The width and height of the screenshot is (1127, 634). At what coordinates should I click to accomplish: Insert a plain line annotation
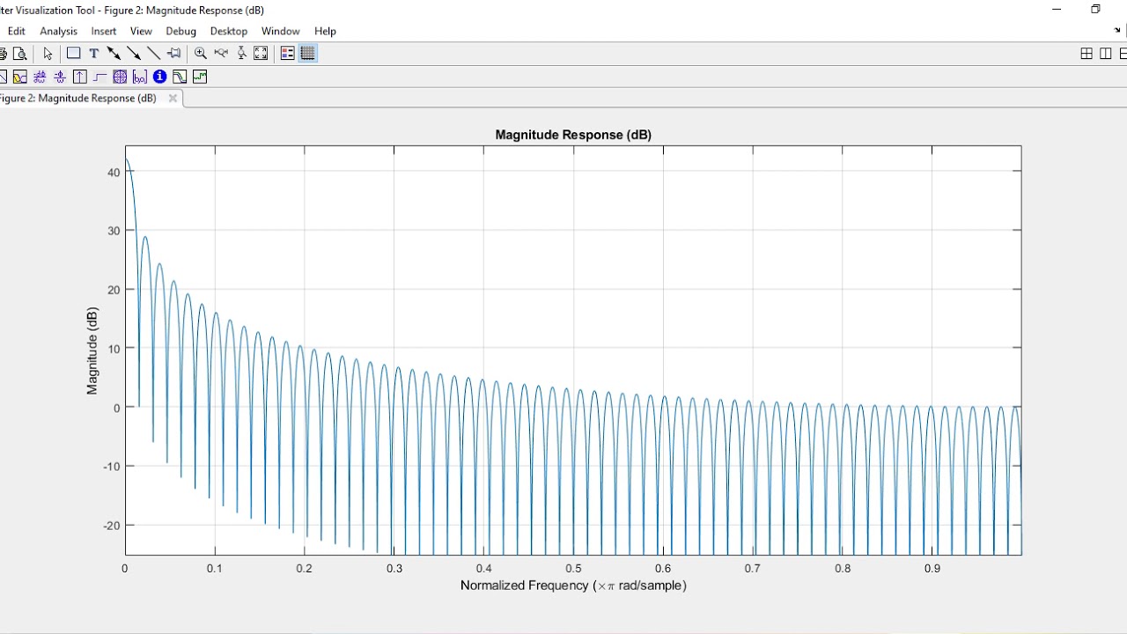point(153,53)
